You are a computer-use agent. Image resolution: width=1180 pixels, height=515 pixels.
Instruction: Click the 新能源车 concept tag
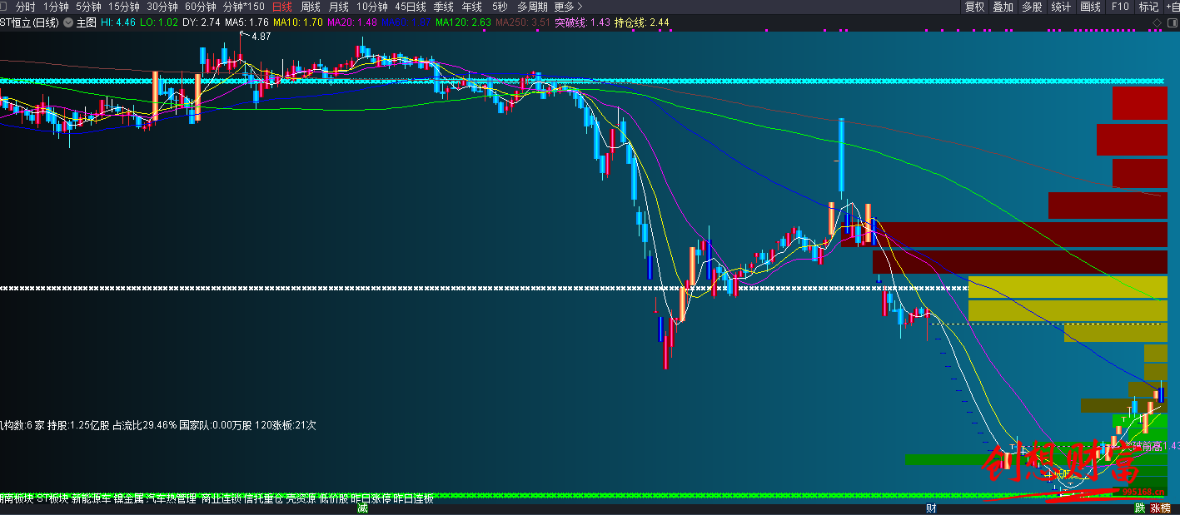[x=92, y=499]
